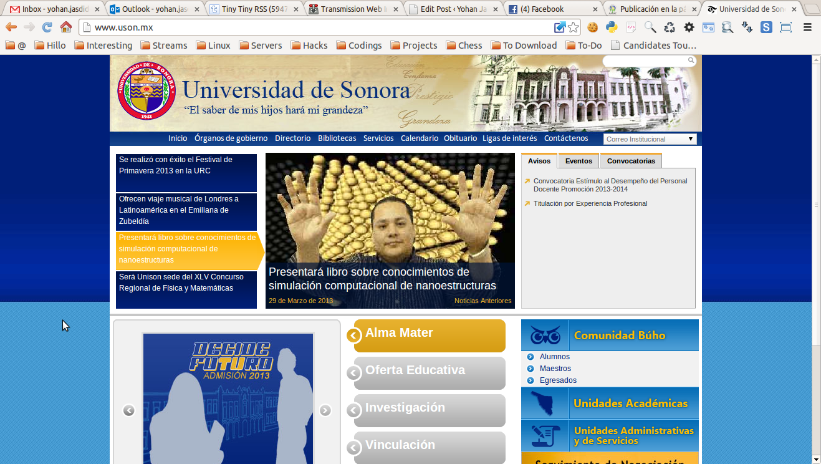Click the blue share arrow icon in address bar

(x=560, y=27)
